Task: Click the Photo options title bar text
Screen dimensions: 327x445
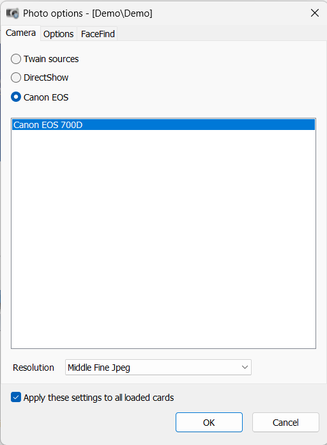Action: [87, 13]
